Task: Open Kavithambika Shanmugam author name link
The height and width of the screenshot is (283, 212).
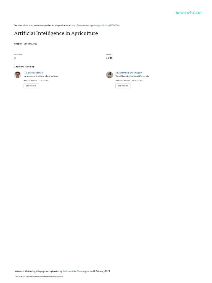Action: click(129, 73)
